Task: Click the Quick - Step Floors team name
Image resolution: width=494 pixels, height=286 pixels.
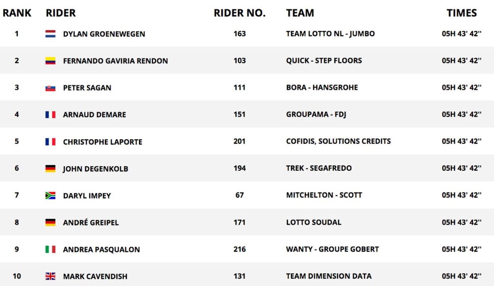Action: [x=324, y=61]
